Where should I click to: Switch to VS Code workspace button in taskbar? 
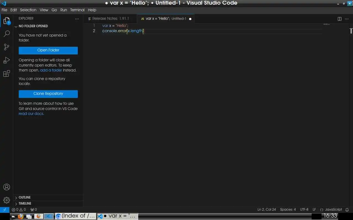49,216
